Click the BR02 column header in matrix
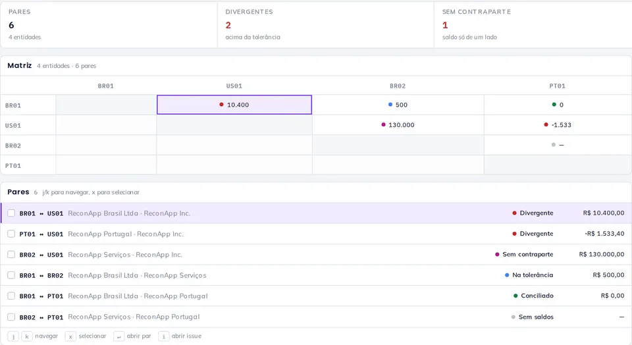Image resolution: width=632 pixels, height=345 pixels. click(398, 86)
